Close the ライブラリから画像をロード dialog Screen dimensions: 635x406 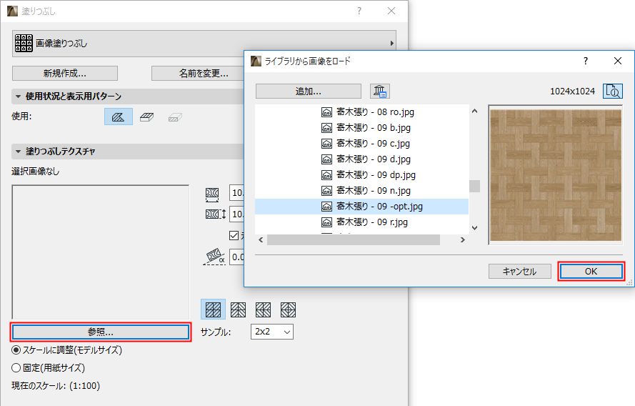[618, 61]
